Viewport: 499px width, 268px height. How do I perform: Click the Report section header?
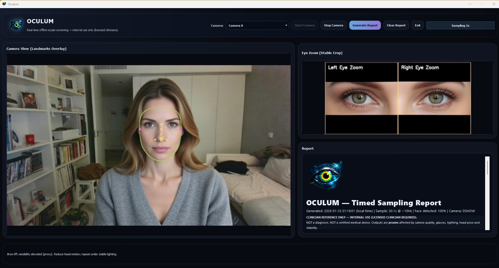(x=307, y=148)
